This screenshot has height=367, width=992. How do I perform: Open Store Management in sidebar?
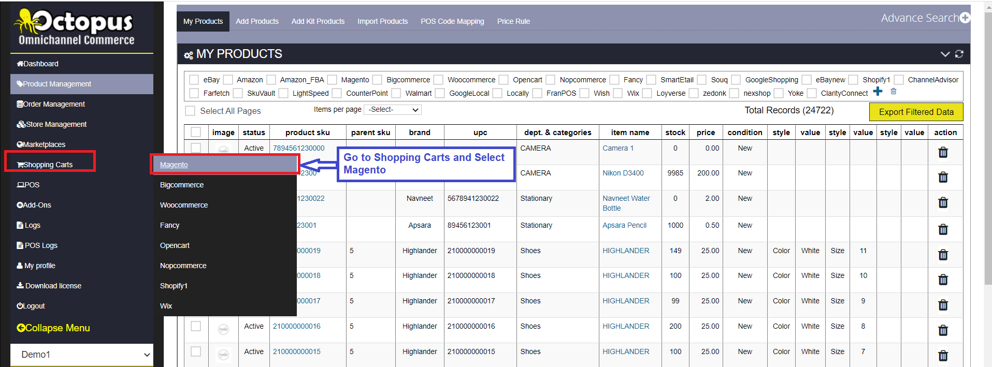82,124
